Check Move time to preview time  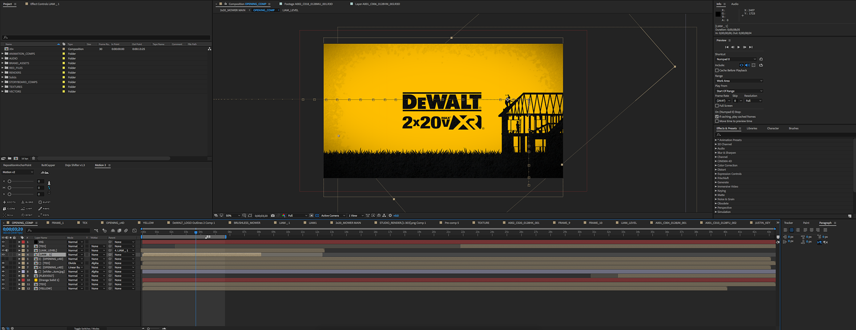pyautogui.click(x=717, y=121)
